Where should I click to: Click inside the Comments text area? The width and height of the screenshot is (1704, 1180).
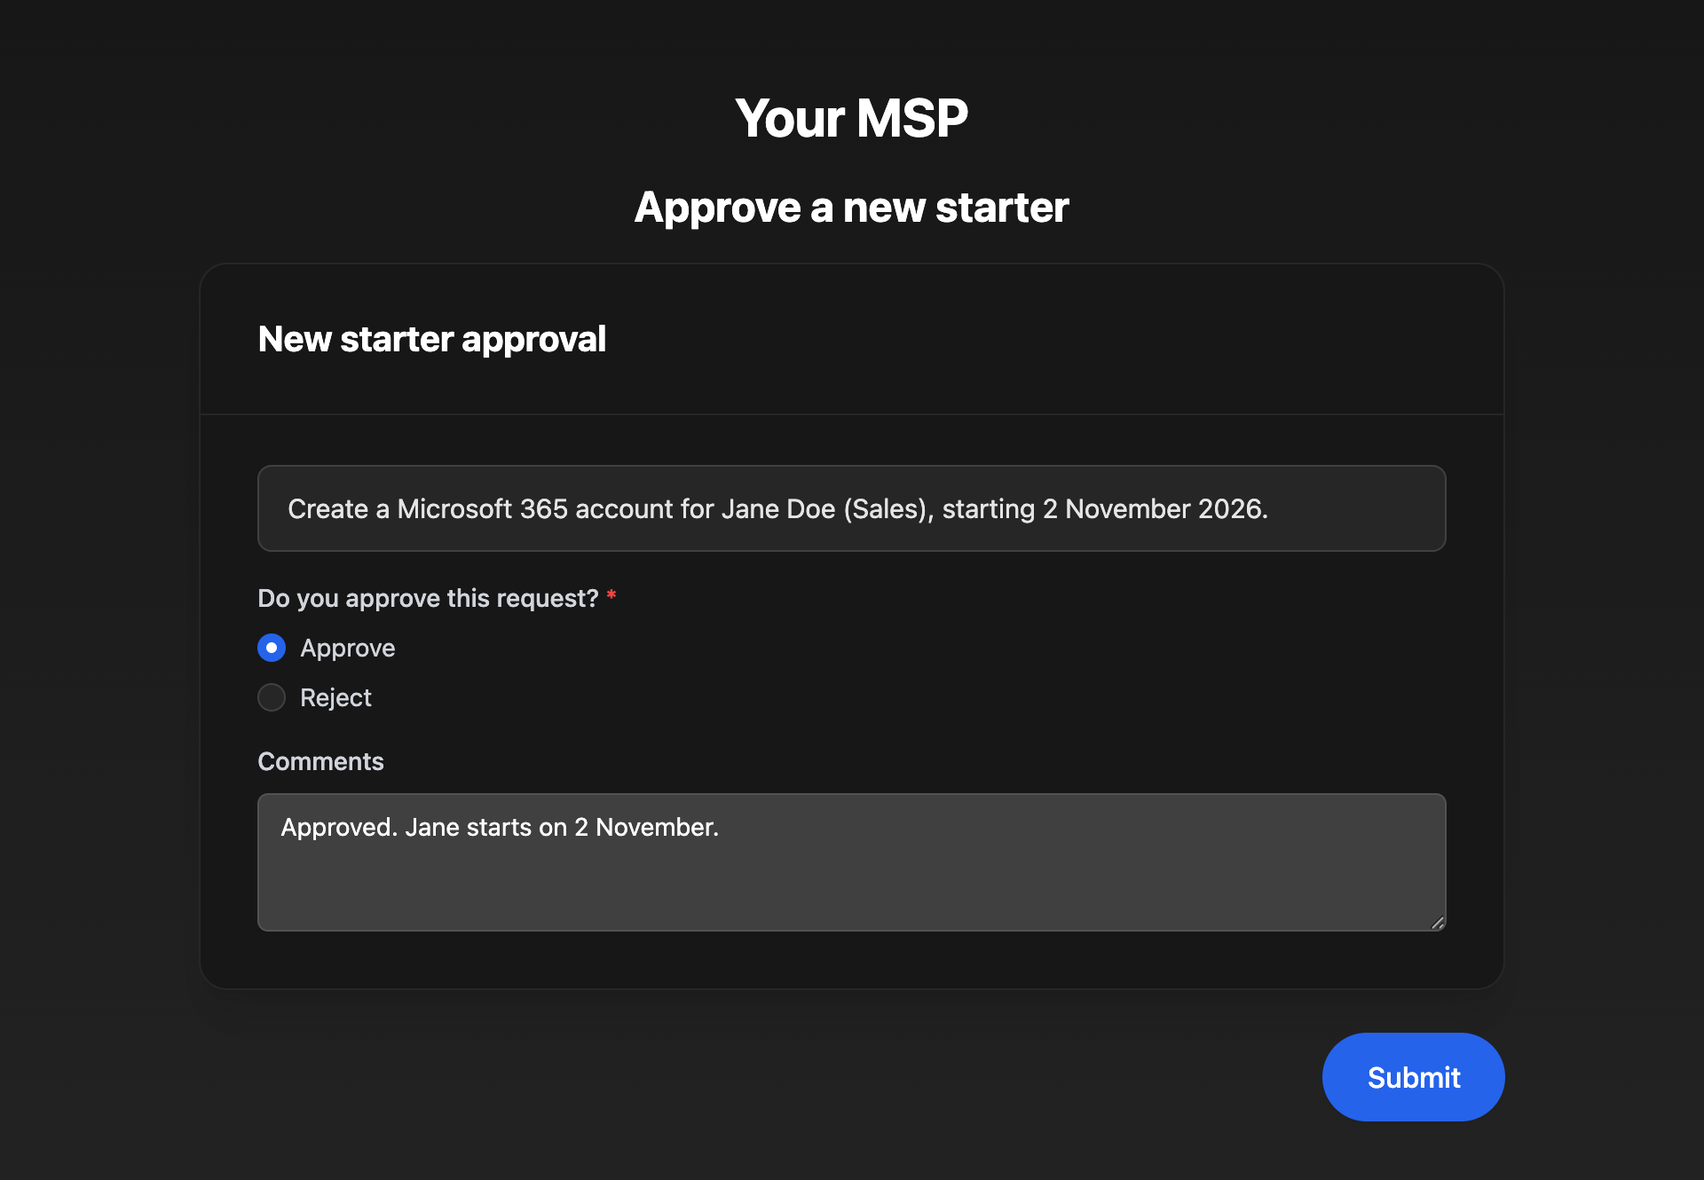[851, 862]
